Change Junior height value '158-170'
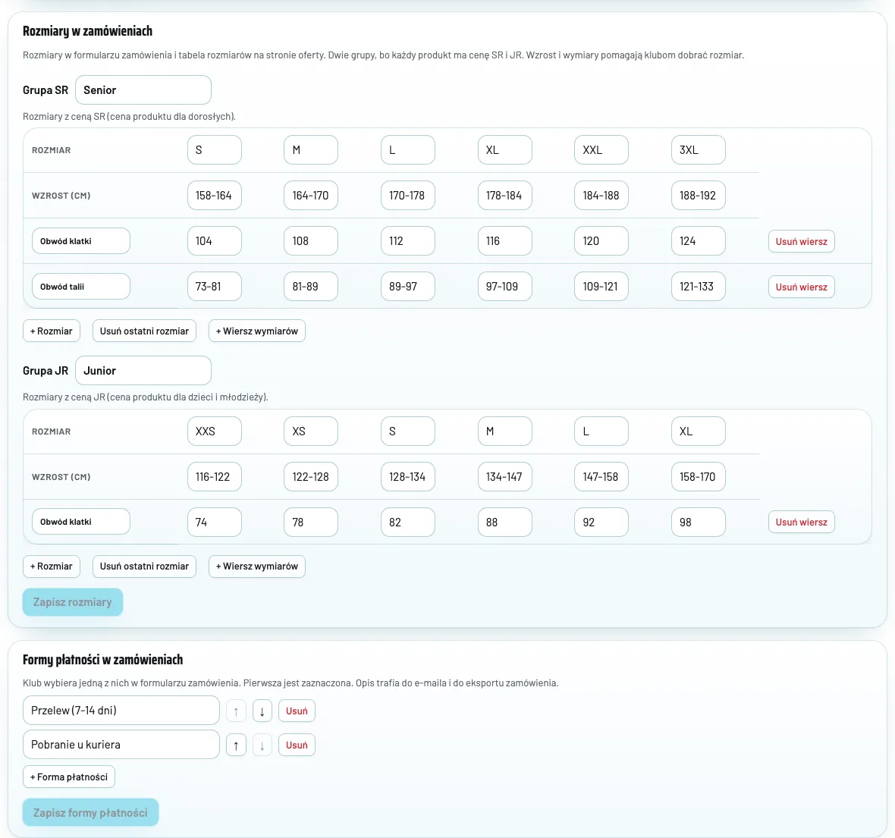This screenshot has height=838, width=895. tap(698, 477)
